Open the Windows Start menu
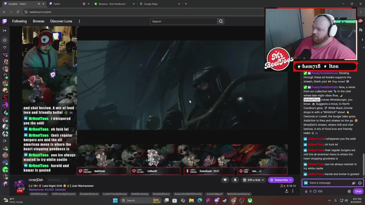This screenshot has width=365, height=205. pyautogui.click(x=115, y=200)
